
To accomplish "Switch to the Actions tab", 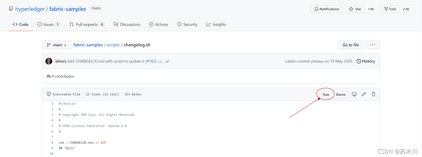I will (x=158, y=24).
